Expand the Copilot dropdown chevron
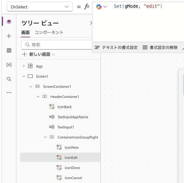The image size is (184, 183). click(x=105, y=7)
